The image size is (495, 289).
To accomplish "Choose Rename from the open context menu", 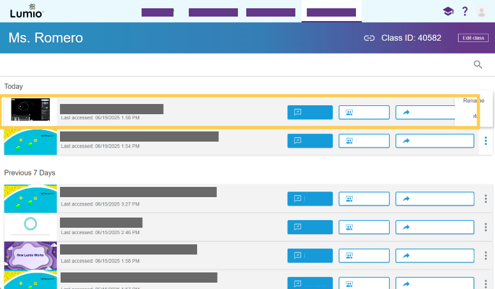I will tap(473, 100).
